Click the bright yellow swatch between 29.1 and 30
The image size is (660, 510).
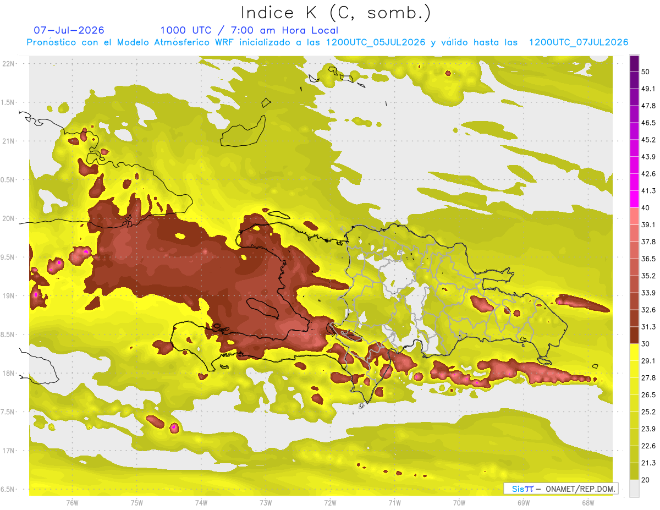[634, 352]
